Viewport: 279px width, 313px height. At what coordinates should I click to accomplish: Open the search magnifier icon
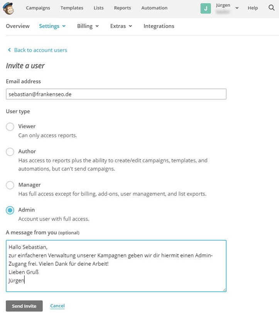tap(271, 8)
